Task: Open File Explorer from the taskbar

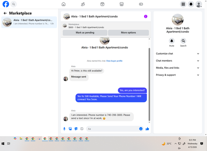Action: click(x=21, y=139)
